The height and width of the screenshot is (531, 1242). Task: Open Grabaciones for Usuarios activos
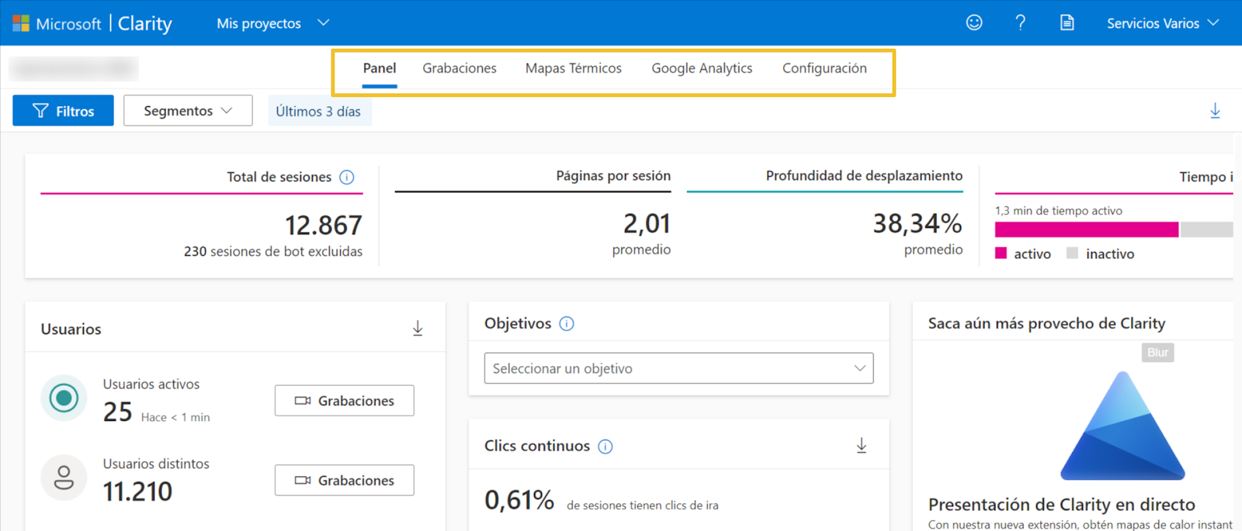(345, 401)
